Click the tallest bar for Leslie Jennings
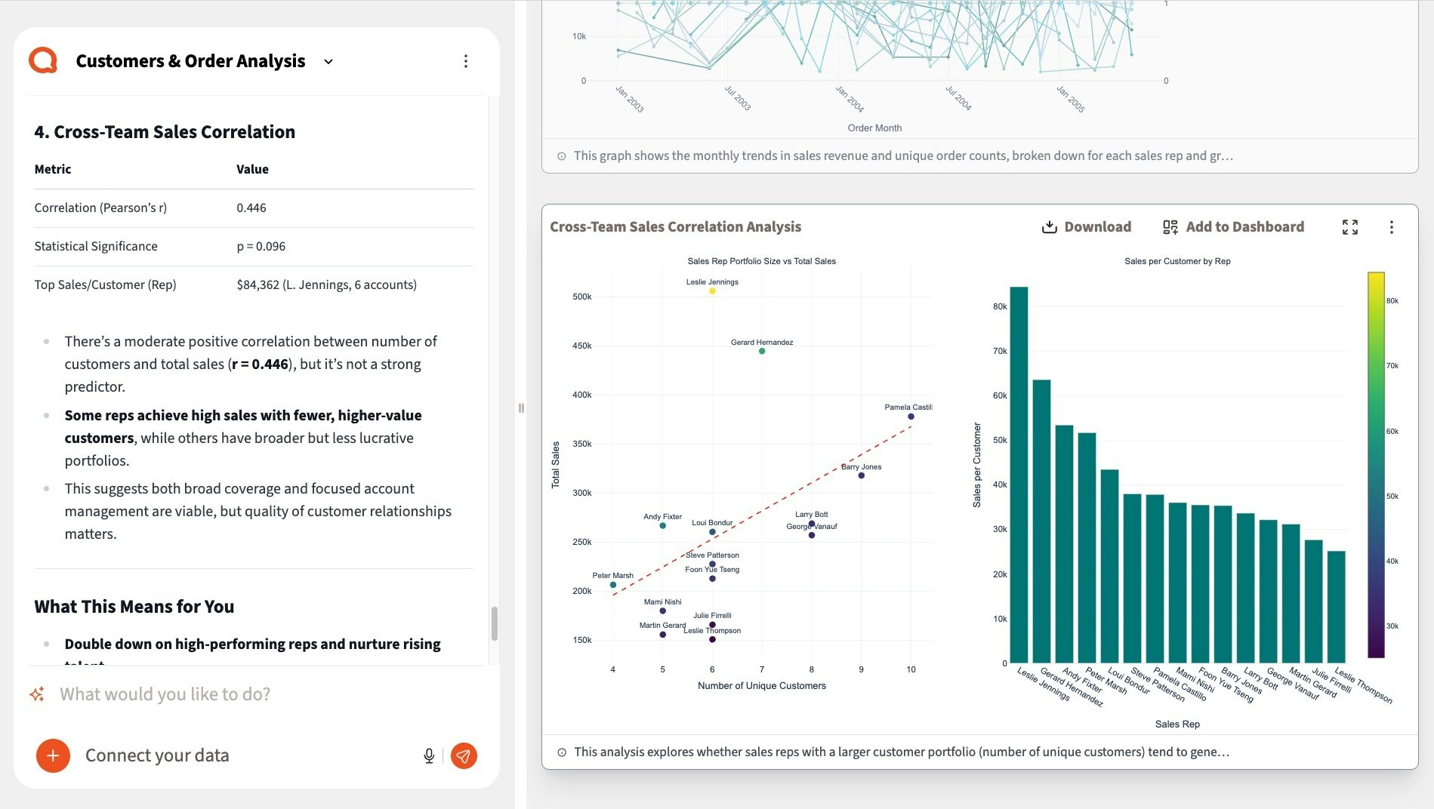 pos(1019,474)
